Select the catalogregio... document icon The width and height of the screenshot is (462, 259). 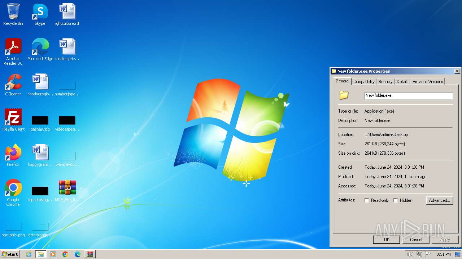coord(40,85)
